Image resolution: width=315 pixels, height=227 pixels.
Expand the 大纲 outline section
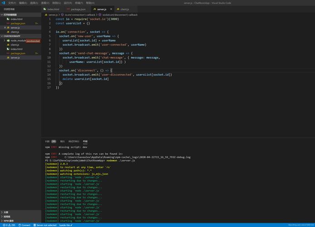[20, 212]
